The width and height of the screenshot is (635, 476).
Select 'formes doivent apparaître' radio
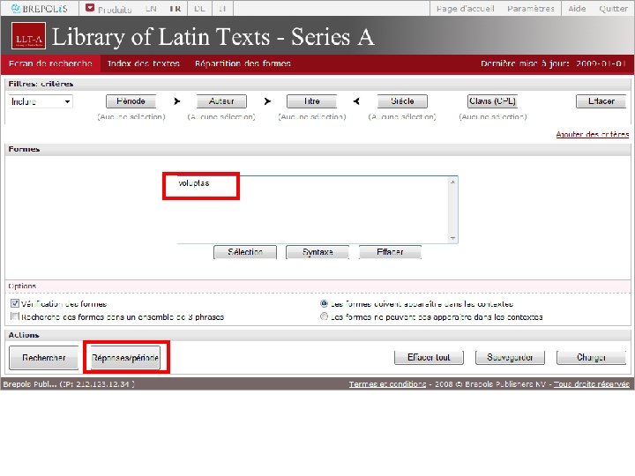[x=324, y=303]
